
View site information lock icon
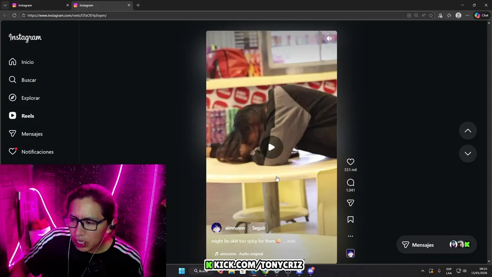click(x=23, y=15)
